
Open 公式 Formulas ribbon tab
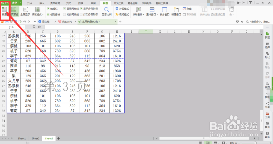coord(68,3)
